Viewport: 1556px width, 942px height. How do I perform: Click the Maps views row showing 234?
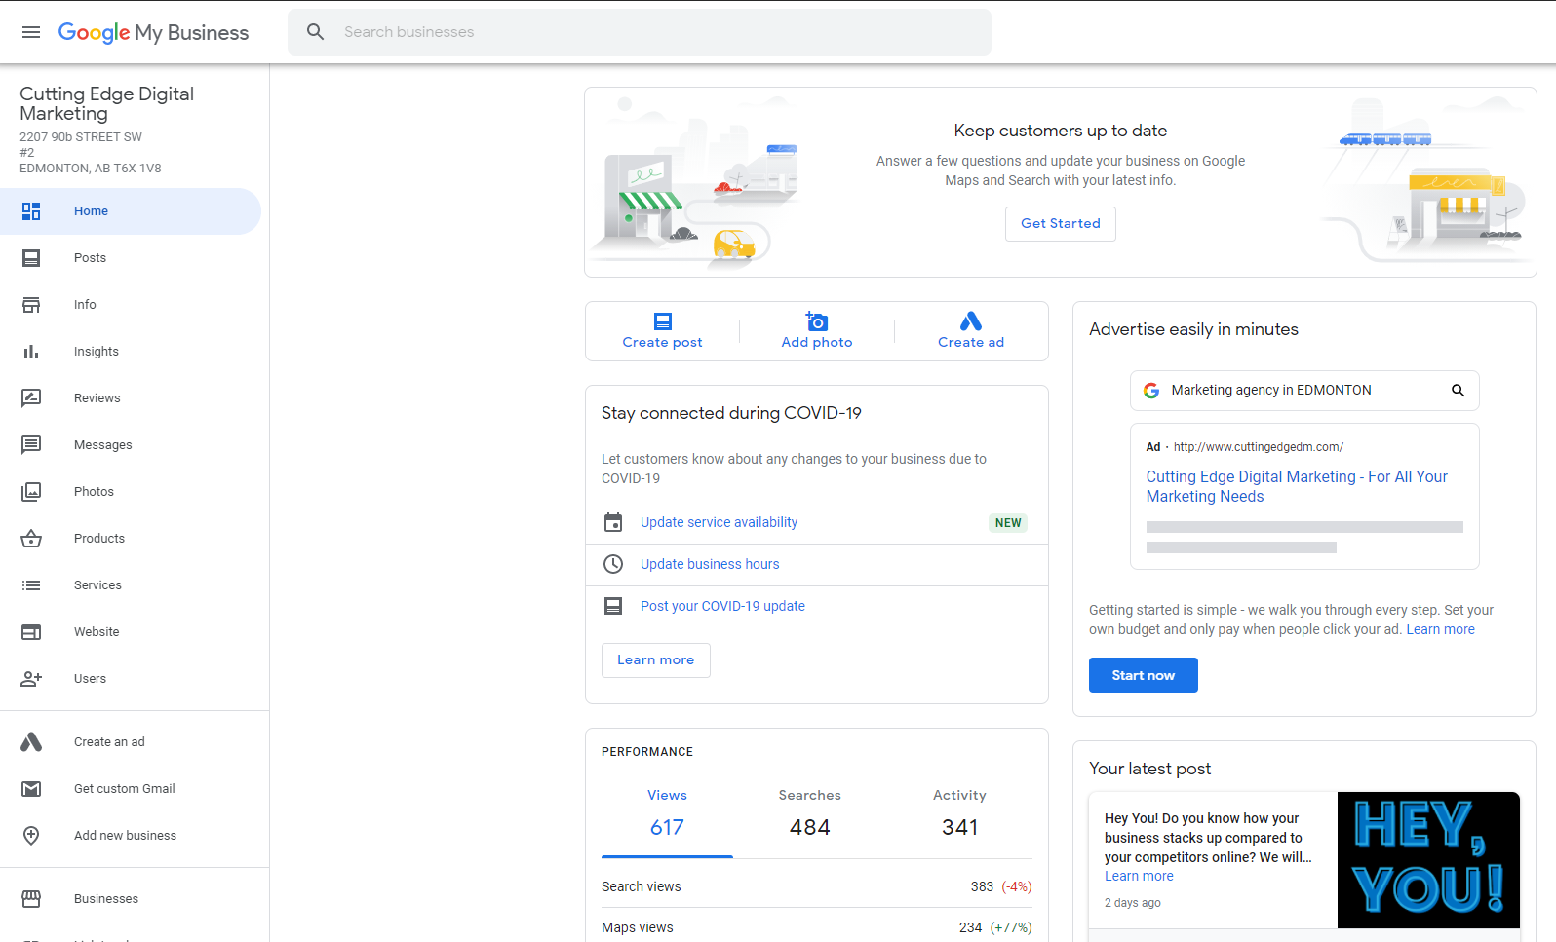pyautogui.click(x=817, y=926)
